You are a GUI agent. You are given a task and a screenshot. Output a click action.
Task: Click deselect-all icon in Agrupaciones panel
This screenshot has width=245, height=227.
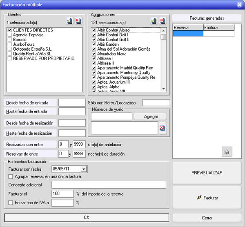163,21
